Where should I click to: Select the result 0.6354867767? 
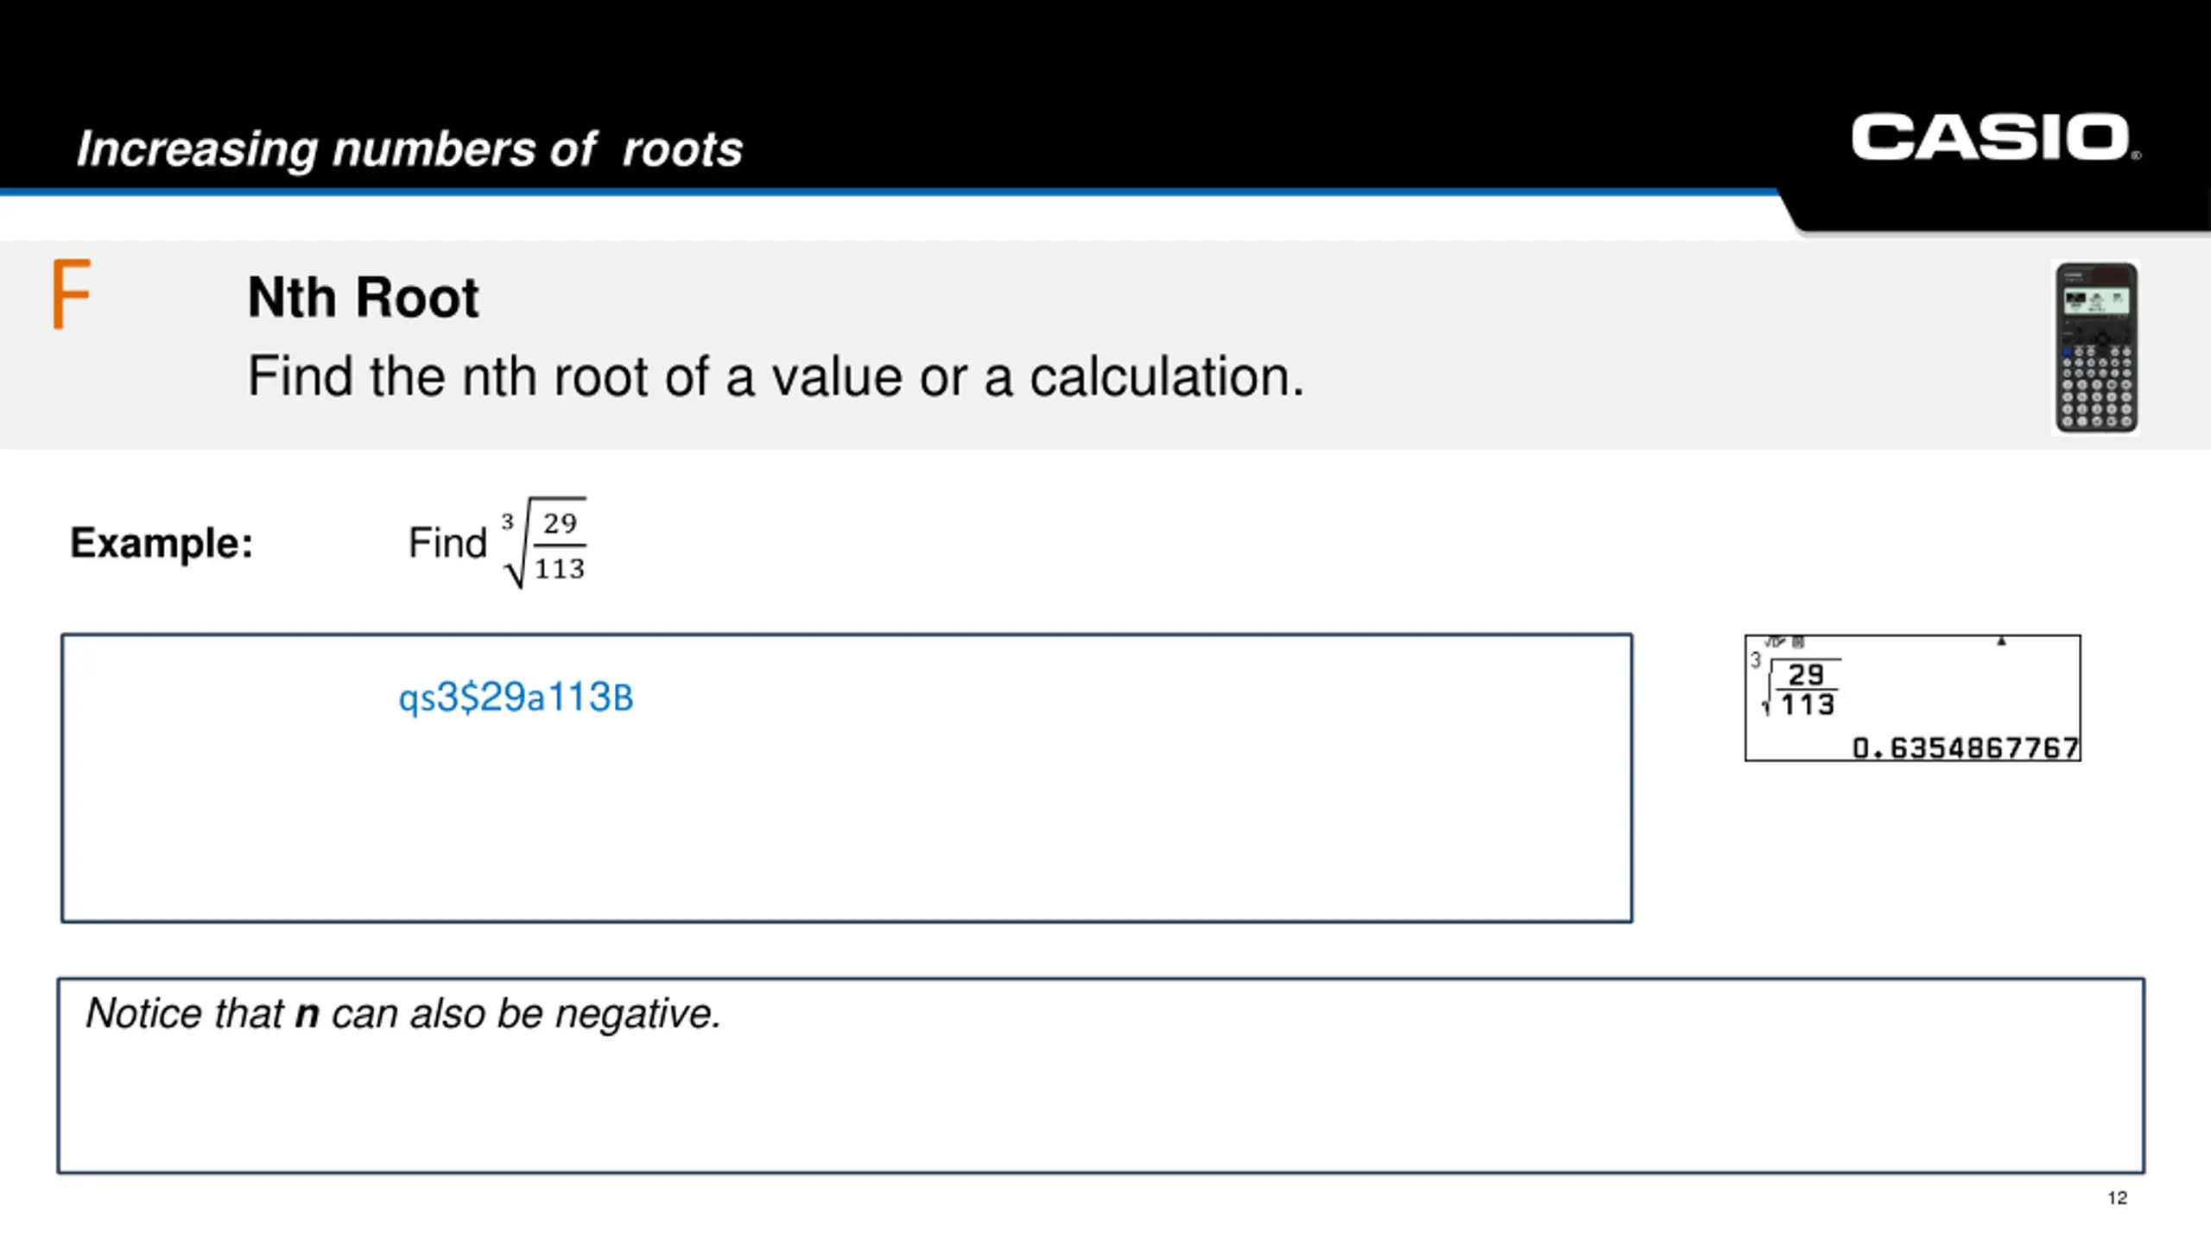(1965, 748)
